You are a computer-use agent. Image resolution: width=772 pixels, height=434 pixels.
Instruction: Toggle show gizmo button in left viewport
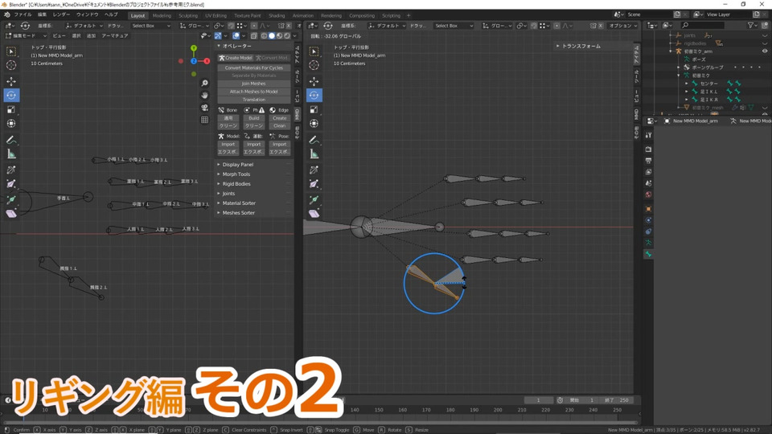pyautogui.click(x=218, y=36)
